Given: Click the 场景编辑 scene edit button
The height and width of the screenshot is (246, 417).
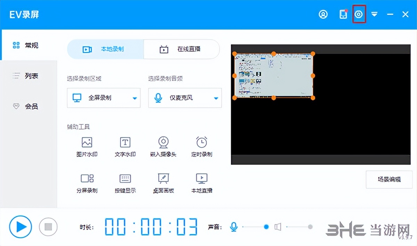Looking at the screenshot, I should coord(389,180).
